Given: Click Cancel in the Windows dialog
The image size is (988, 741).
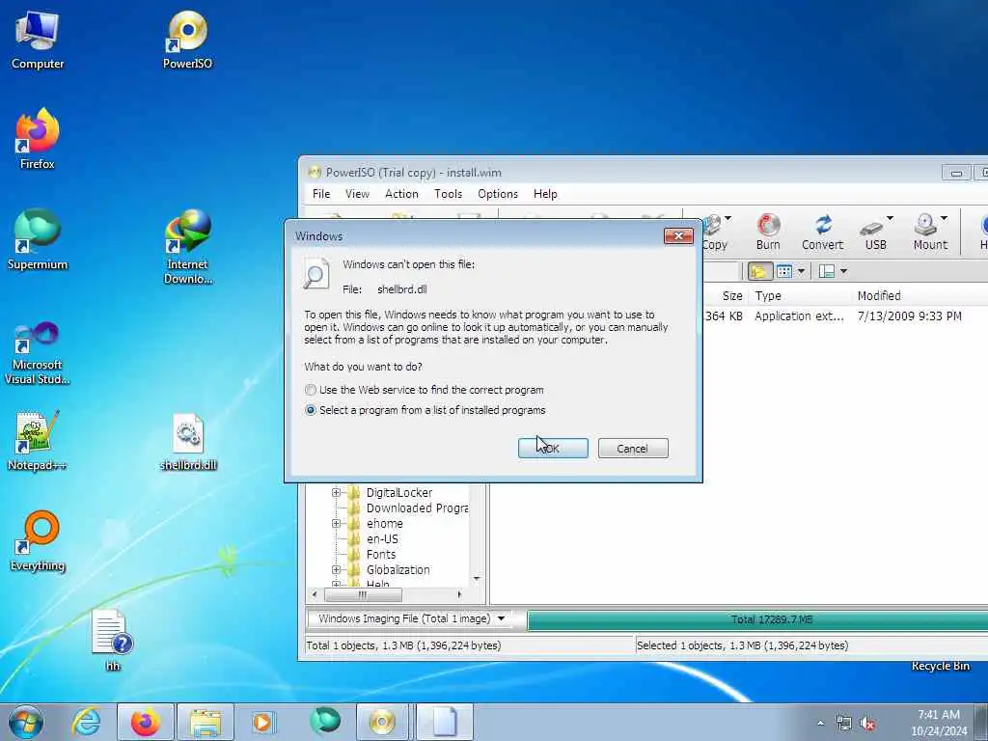Looking at the screenshot, I should tap(633, 449).
